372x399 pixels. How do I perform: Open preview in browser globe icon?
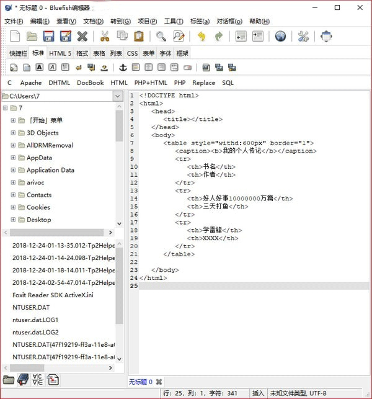(x=280, y=37)
